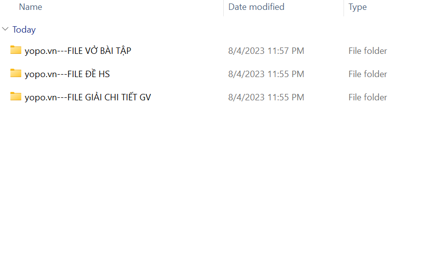Click divider between Date modified and Type columns
Image resolution: width=439 pixels, height=258 pixels.
(x=343, y=8)
